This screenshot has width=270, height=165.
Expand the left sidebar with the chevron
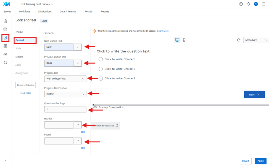(x=5, y=161)
